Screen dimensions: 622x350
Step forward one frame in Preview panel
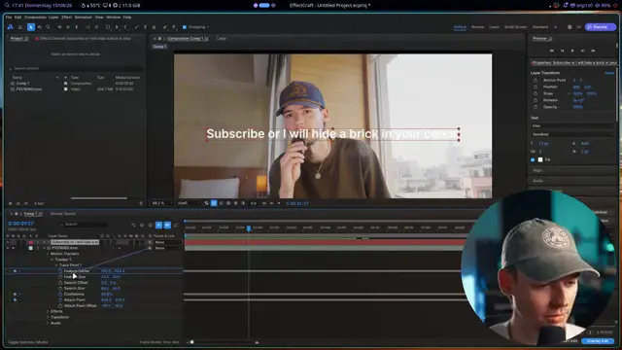point(583,51)
